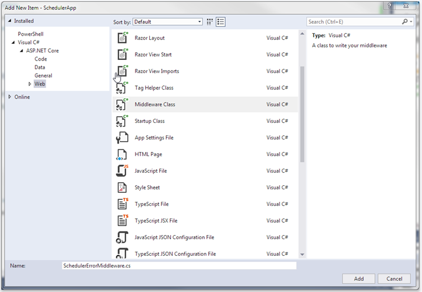
Task: Click the template list vertical scrollbar
Action: pos(302,113)
